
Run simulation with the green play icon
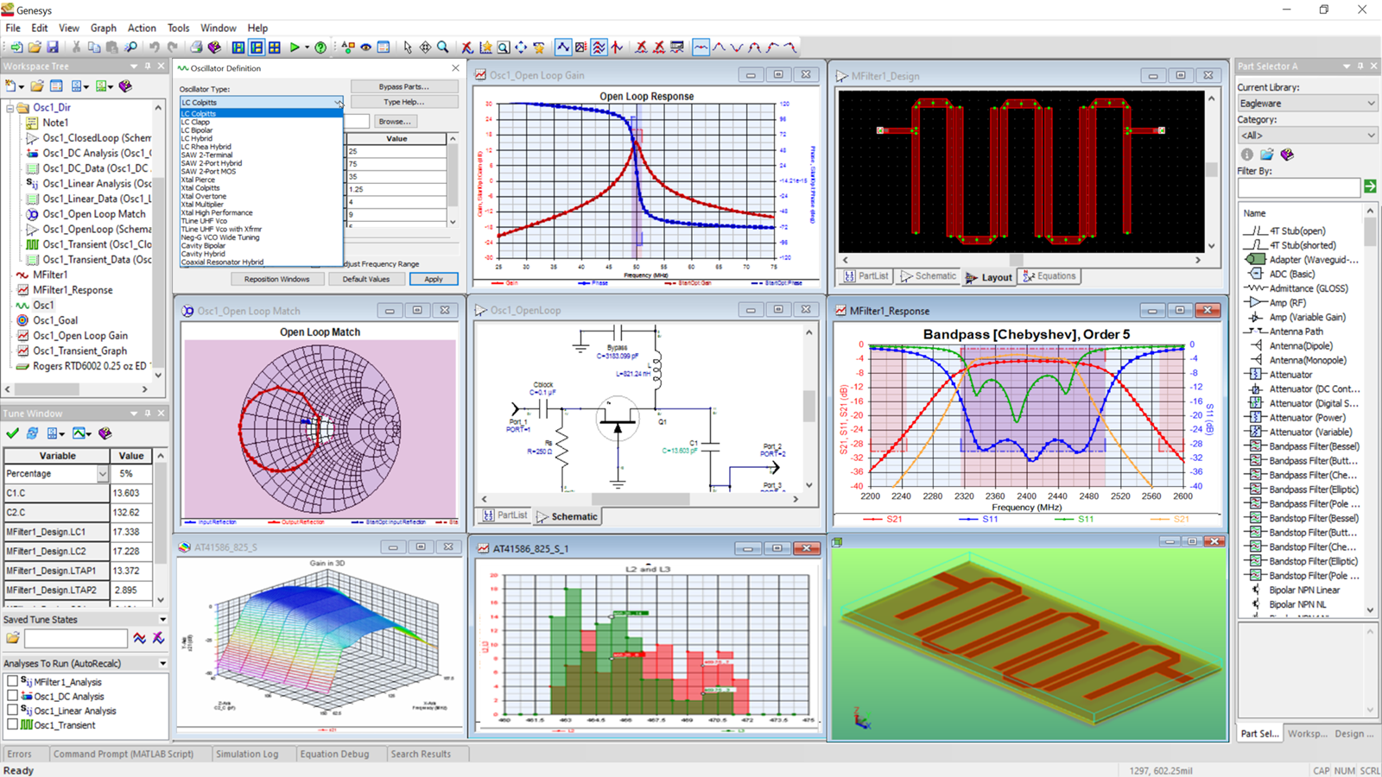295,47
